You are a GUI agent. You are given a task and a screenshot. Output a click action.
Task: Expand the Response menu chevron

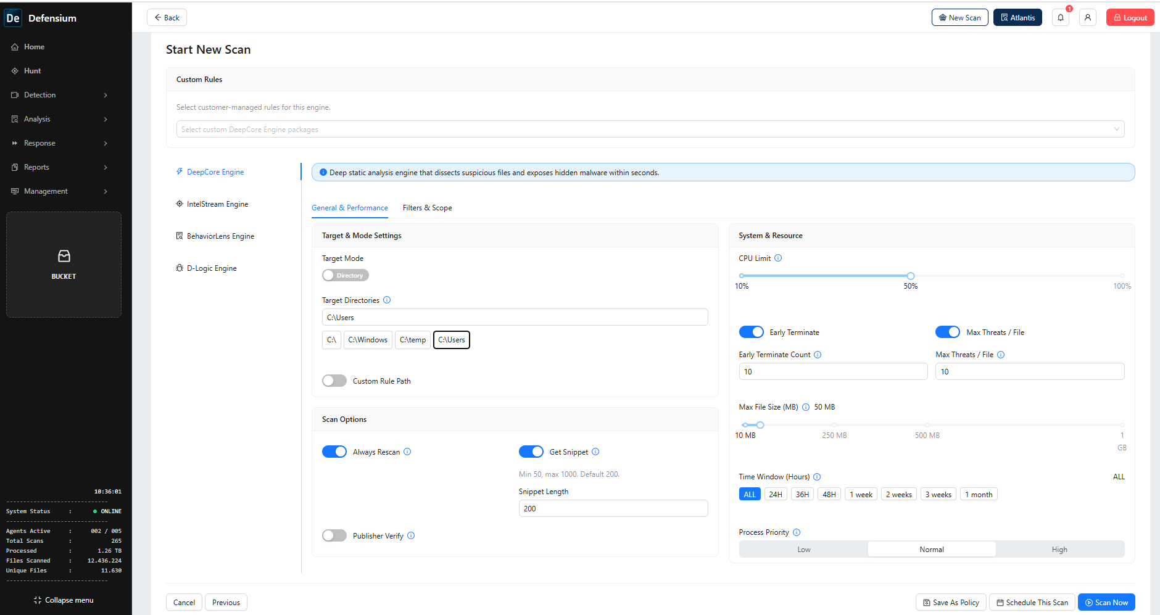point(106,143)
